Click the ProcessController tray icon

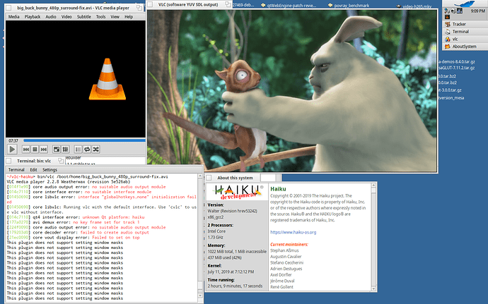(x=460, y=11)
